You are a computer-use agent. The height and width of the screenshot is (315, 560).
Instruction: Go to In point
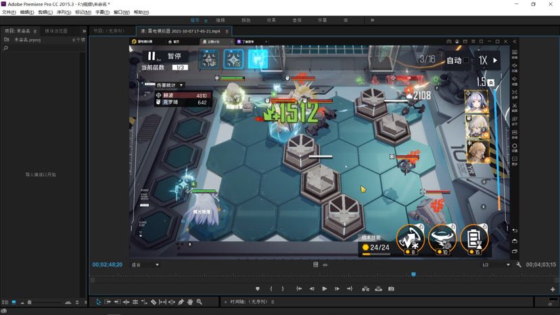tap(299, 289)
